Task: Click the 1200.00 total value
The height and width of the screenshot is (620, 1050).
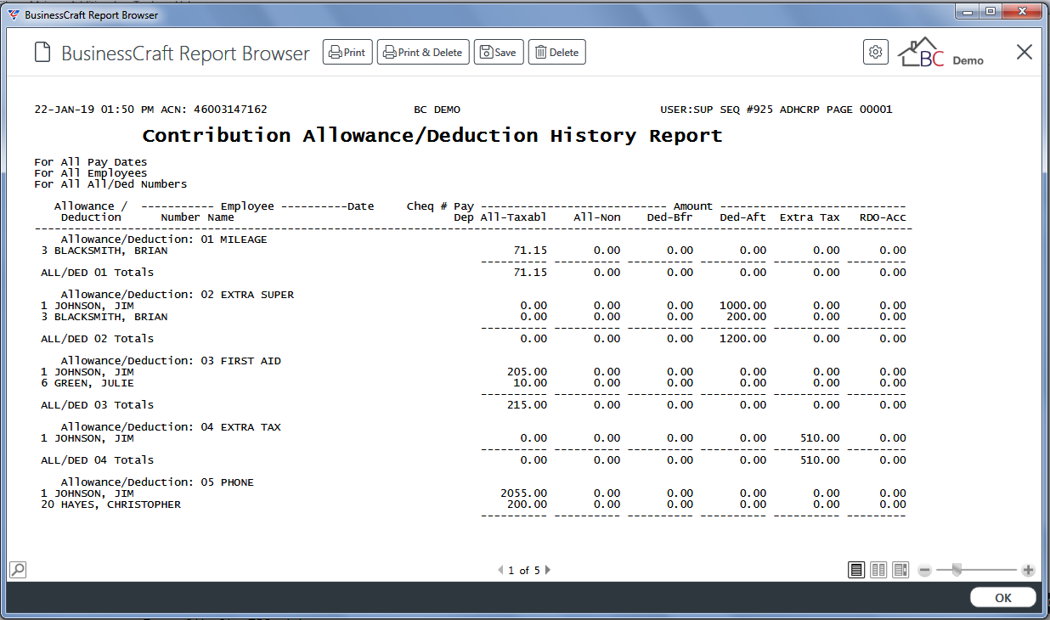Action: pyautogui.click(x=742, y=339)
